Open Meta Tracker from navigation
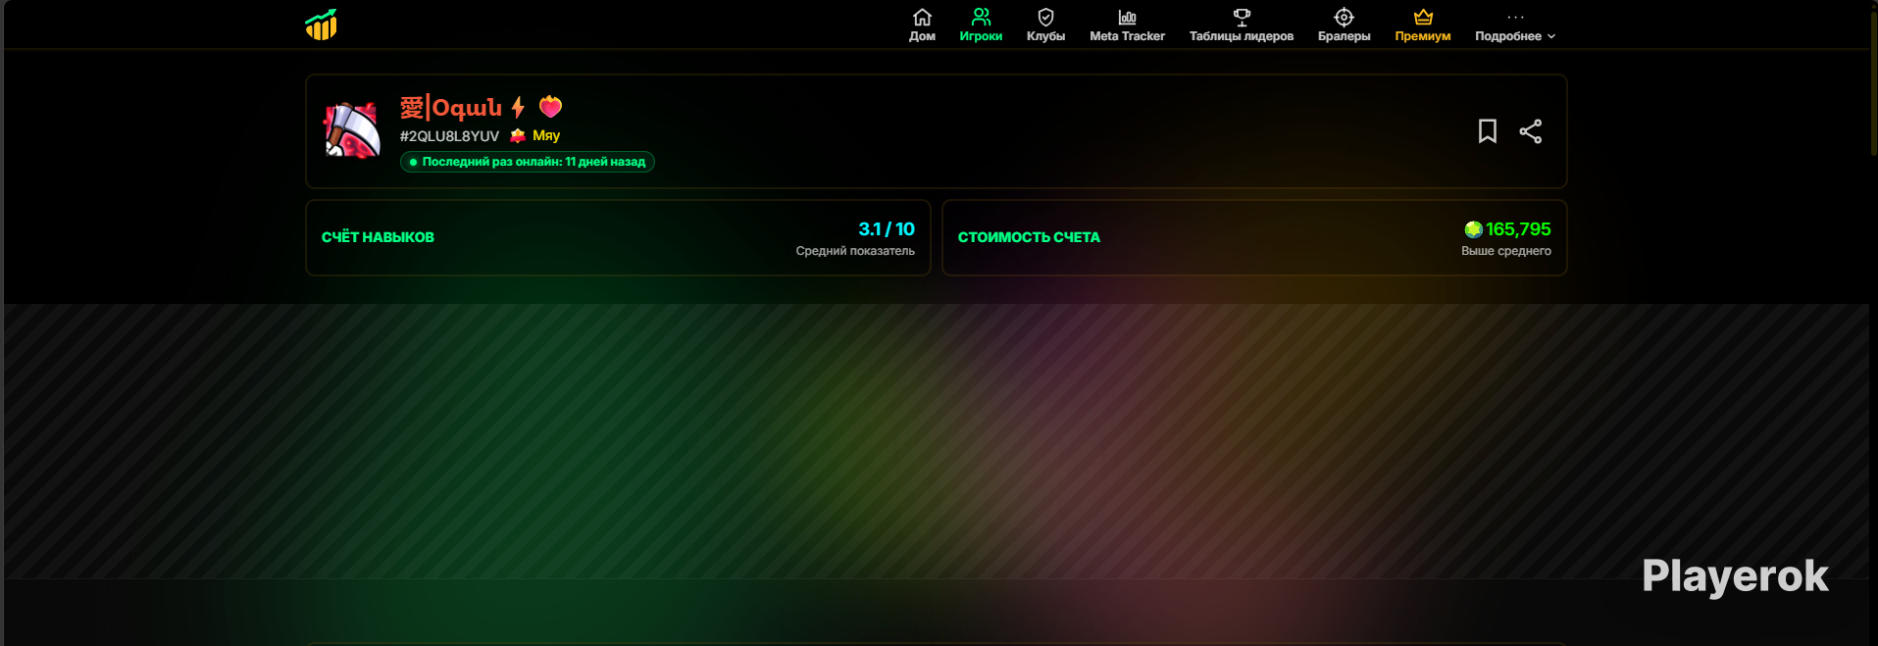 tap(1127, 25)
